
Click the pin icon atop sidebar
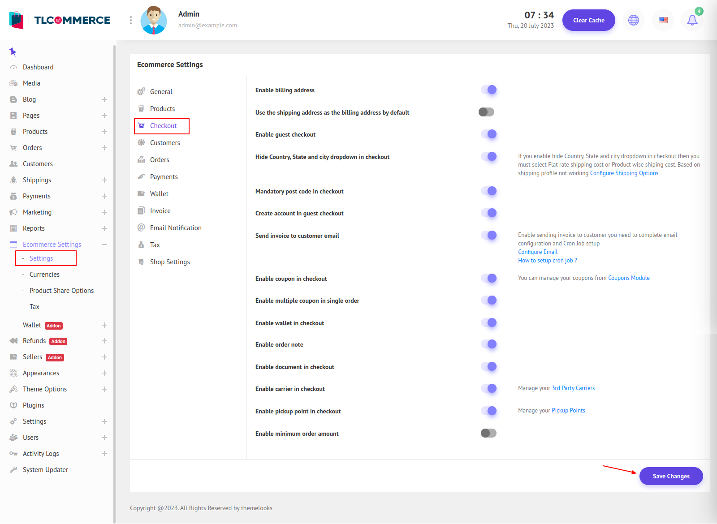[13, 52]
